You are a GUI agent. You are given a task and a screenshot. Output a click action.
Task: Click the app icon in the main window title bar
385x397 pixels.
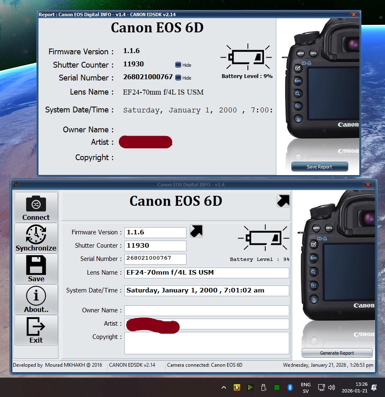tap(16, 185)
